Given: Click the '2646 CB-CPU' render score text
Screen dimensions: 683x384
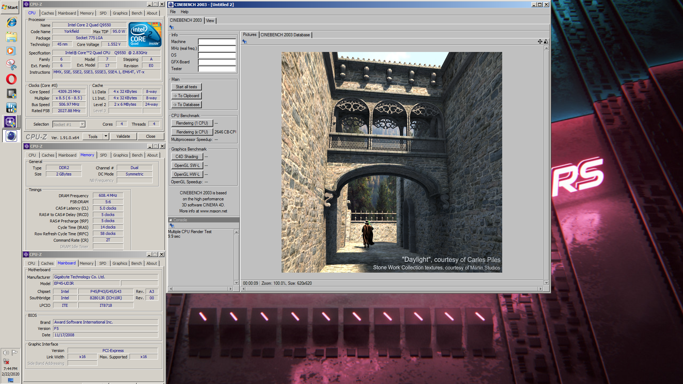Looking at the screenshot, I should pos(225,132).
